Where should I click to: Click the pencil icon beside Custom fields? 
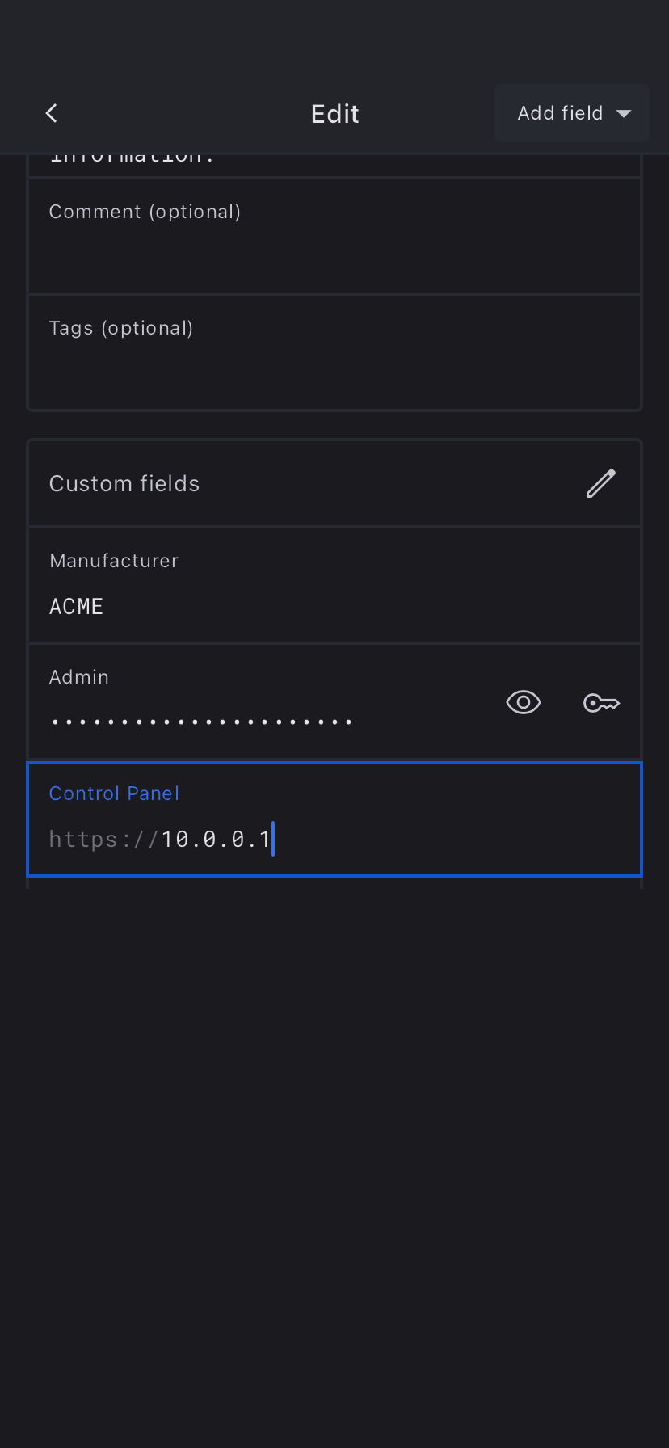coord(600,483)
